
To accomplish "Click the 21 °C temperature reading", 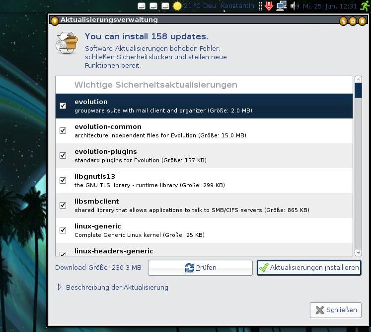I will pyautogui.click(x=192, y=6).
